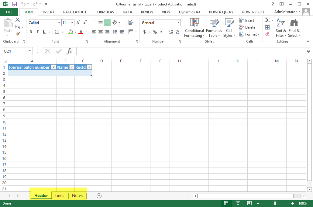This screenshot has height=207, width=313.
Task: Switch to the Lines sheet tab
Action: (x=60, y=195)
